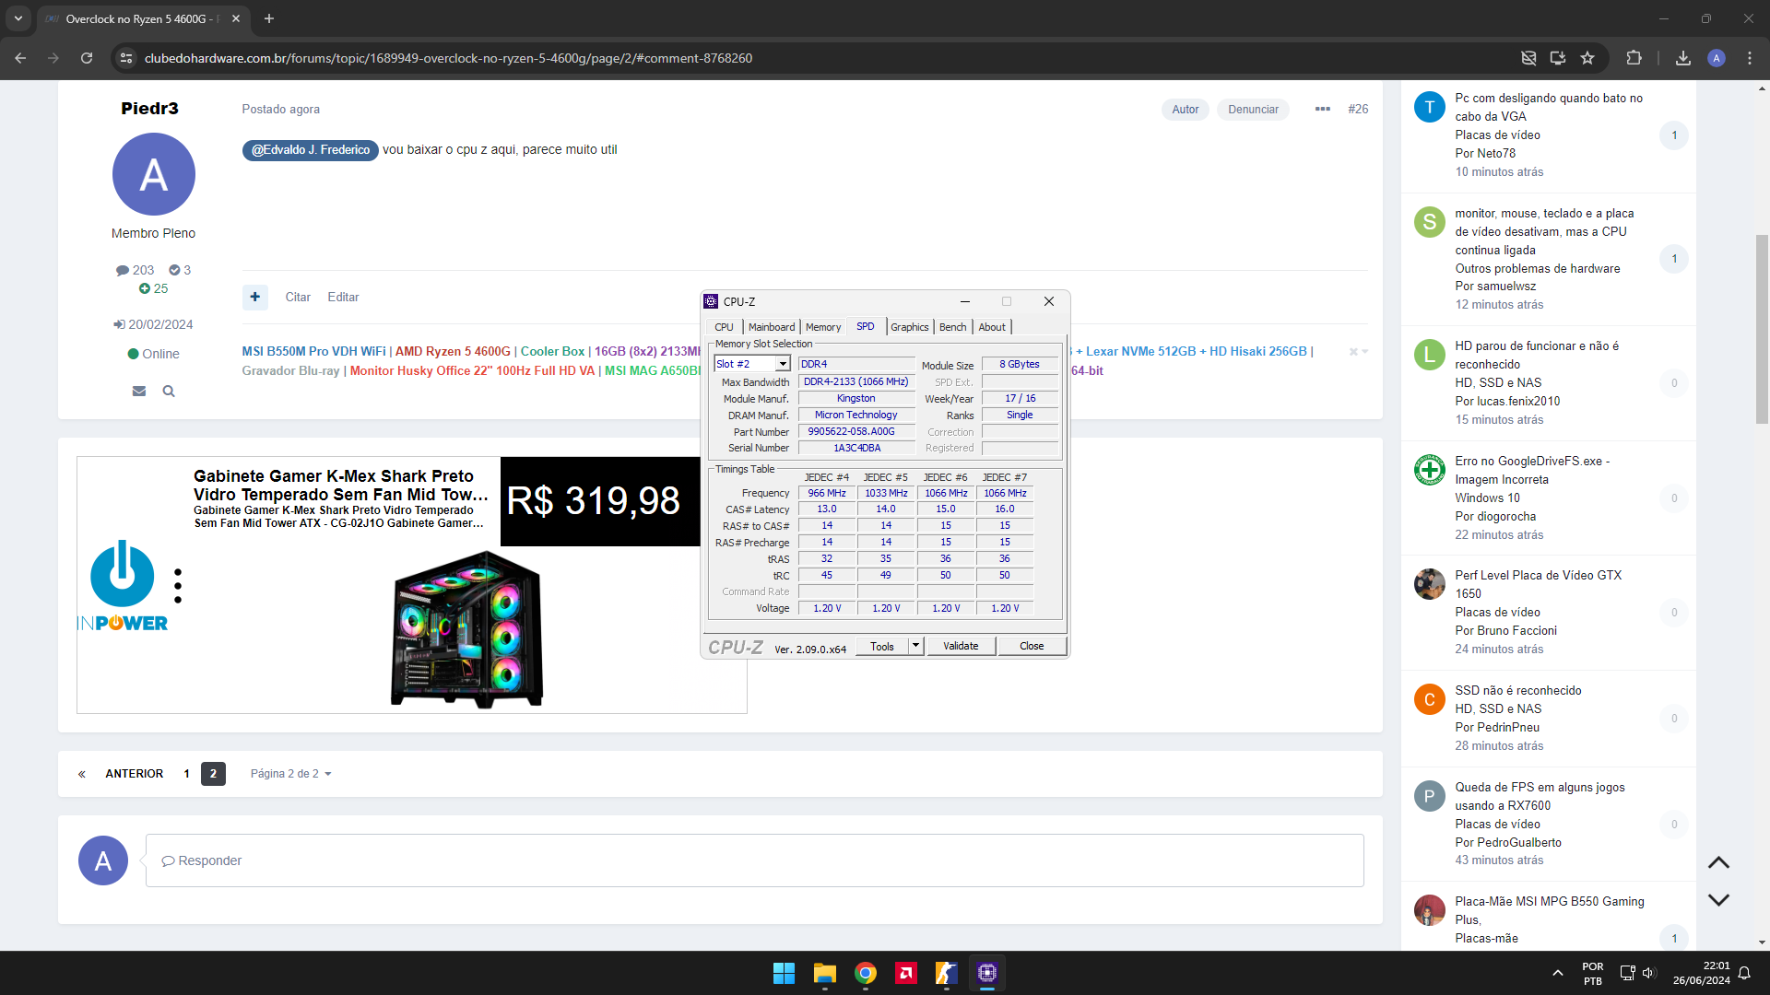Click the page vertical scrollbar thumb

[1763, 329]
